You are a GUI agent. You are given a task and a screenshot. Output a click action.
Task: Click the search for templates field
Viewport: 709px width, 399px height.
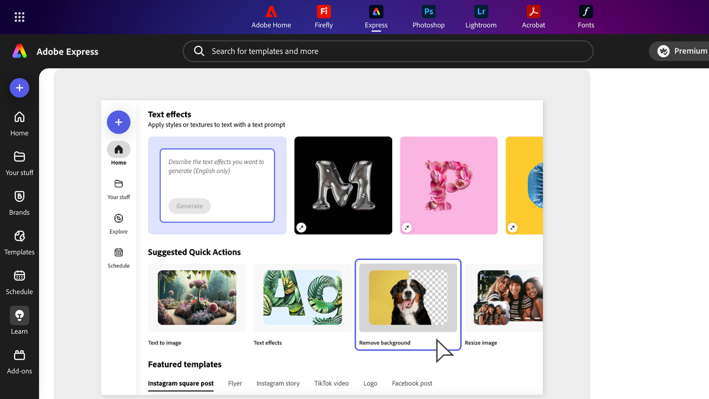coord(388,51)
